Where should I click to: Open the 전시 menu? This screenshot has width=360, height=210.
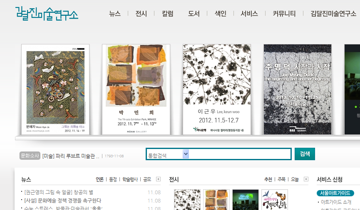[x=141, y=14]
